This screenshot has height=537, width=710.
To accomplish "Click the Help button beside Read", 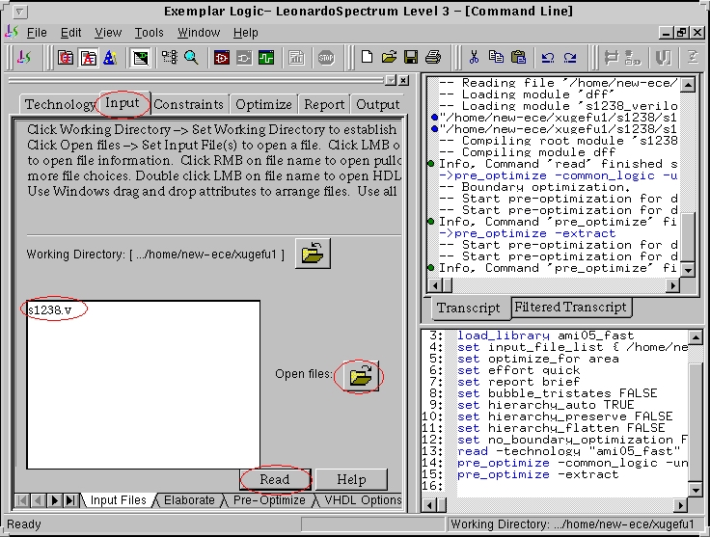I will (351, 479).
